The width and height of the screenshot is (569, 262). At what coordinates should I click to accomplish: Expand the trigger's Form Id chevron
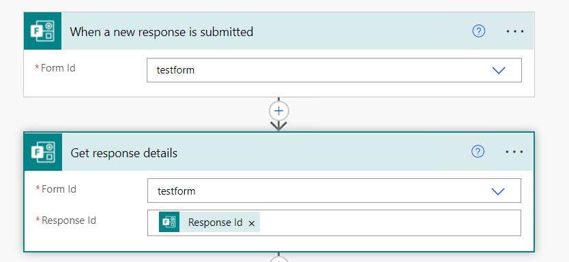(x=499, y=70)
